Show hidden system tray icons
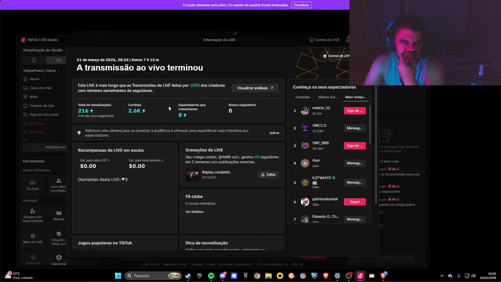Screen dimensions: 501x282 [442, 276]
